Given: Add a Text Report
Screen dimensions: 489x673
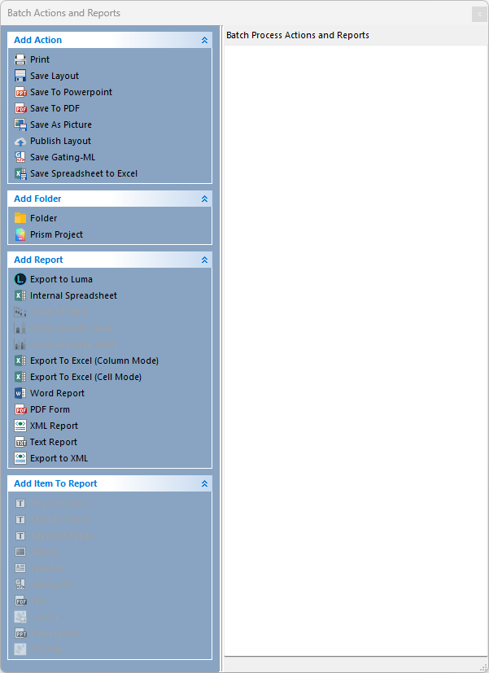Looking at the screenshot, I should click(x=46, y=442).
